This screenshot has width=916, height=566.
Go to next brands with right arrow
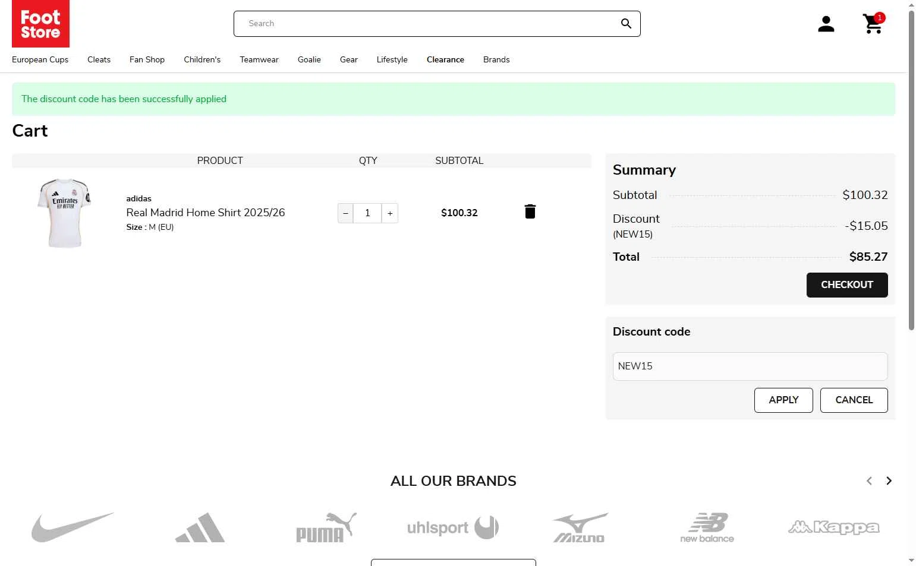tap(889, 481)
